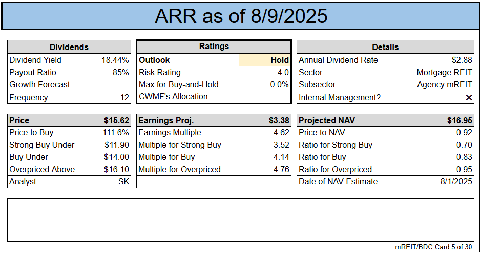This screenshot has width=481, height=254.
Task: Click Multiple for Overpriced value 4.76
Action: 281,169
